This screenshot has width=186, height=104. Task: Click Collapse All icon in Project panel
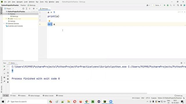coord(30,9)
